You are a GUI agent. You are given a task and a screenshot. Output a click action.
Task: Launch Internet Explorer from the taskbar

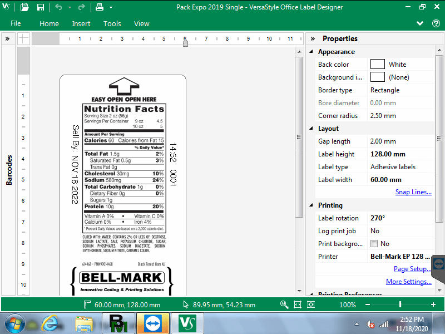51,323
